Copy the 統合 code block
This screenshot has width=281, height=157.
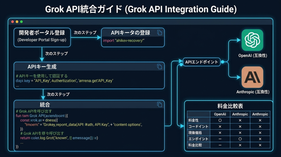(159, 104)
